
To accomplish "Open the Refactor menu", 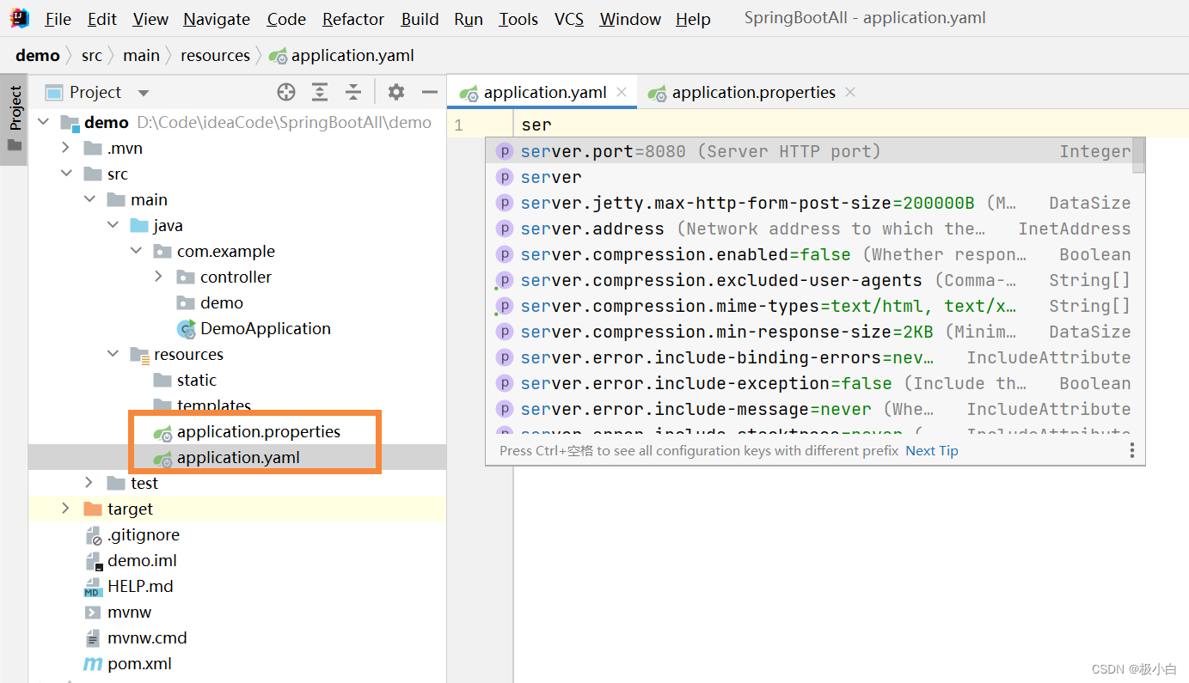I will [x=353, y=19].
